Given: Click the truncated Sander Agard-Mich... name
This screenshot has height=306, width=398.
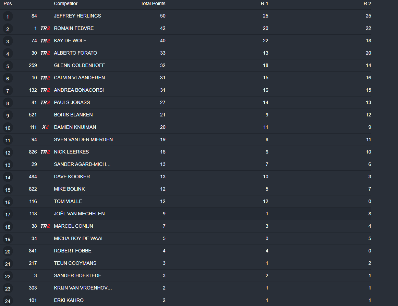Looking at the screenshot, I should 82,164.
